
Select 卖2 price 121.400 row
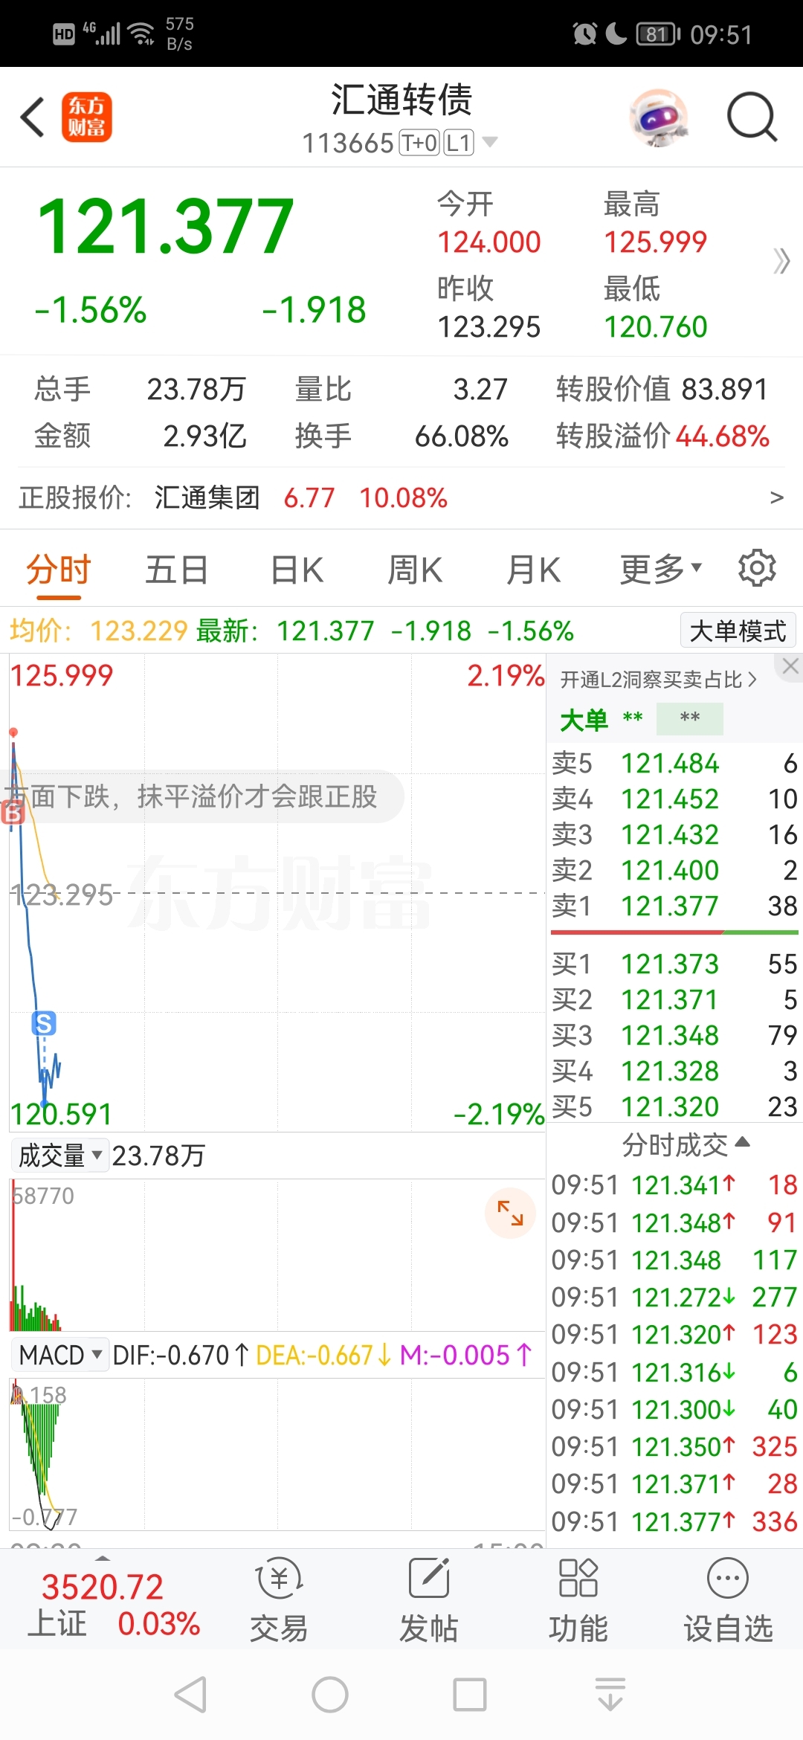[674, 870]
